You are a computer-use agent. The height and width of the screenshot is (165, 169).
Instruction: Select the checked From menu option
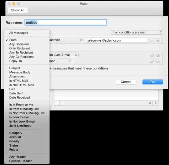click(x=27, y=40)
